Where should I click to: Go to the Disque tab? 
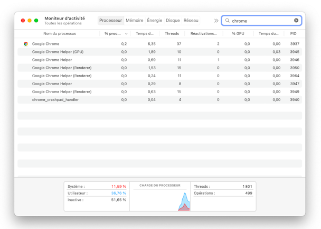(x=173, y=21)
